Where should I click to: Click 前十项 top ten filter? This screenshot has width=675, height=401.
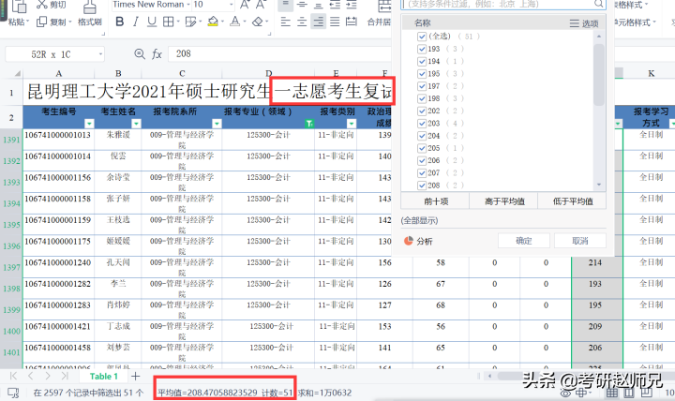click(x=436, y=201)
